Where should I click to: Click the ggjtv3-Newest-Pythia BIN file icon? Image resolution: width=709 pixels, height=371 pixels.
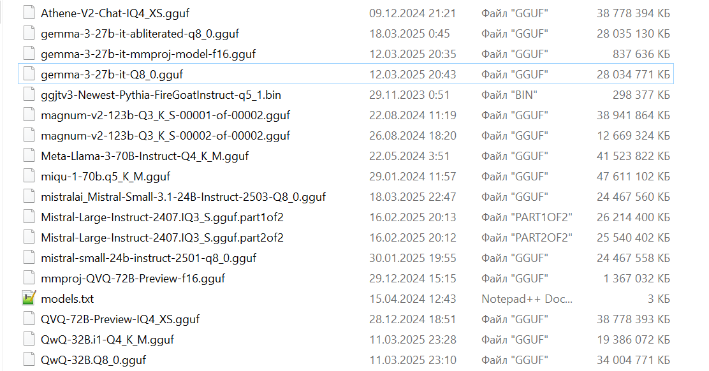(29, 94)
